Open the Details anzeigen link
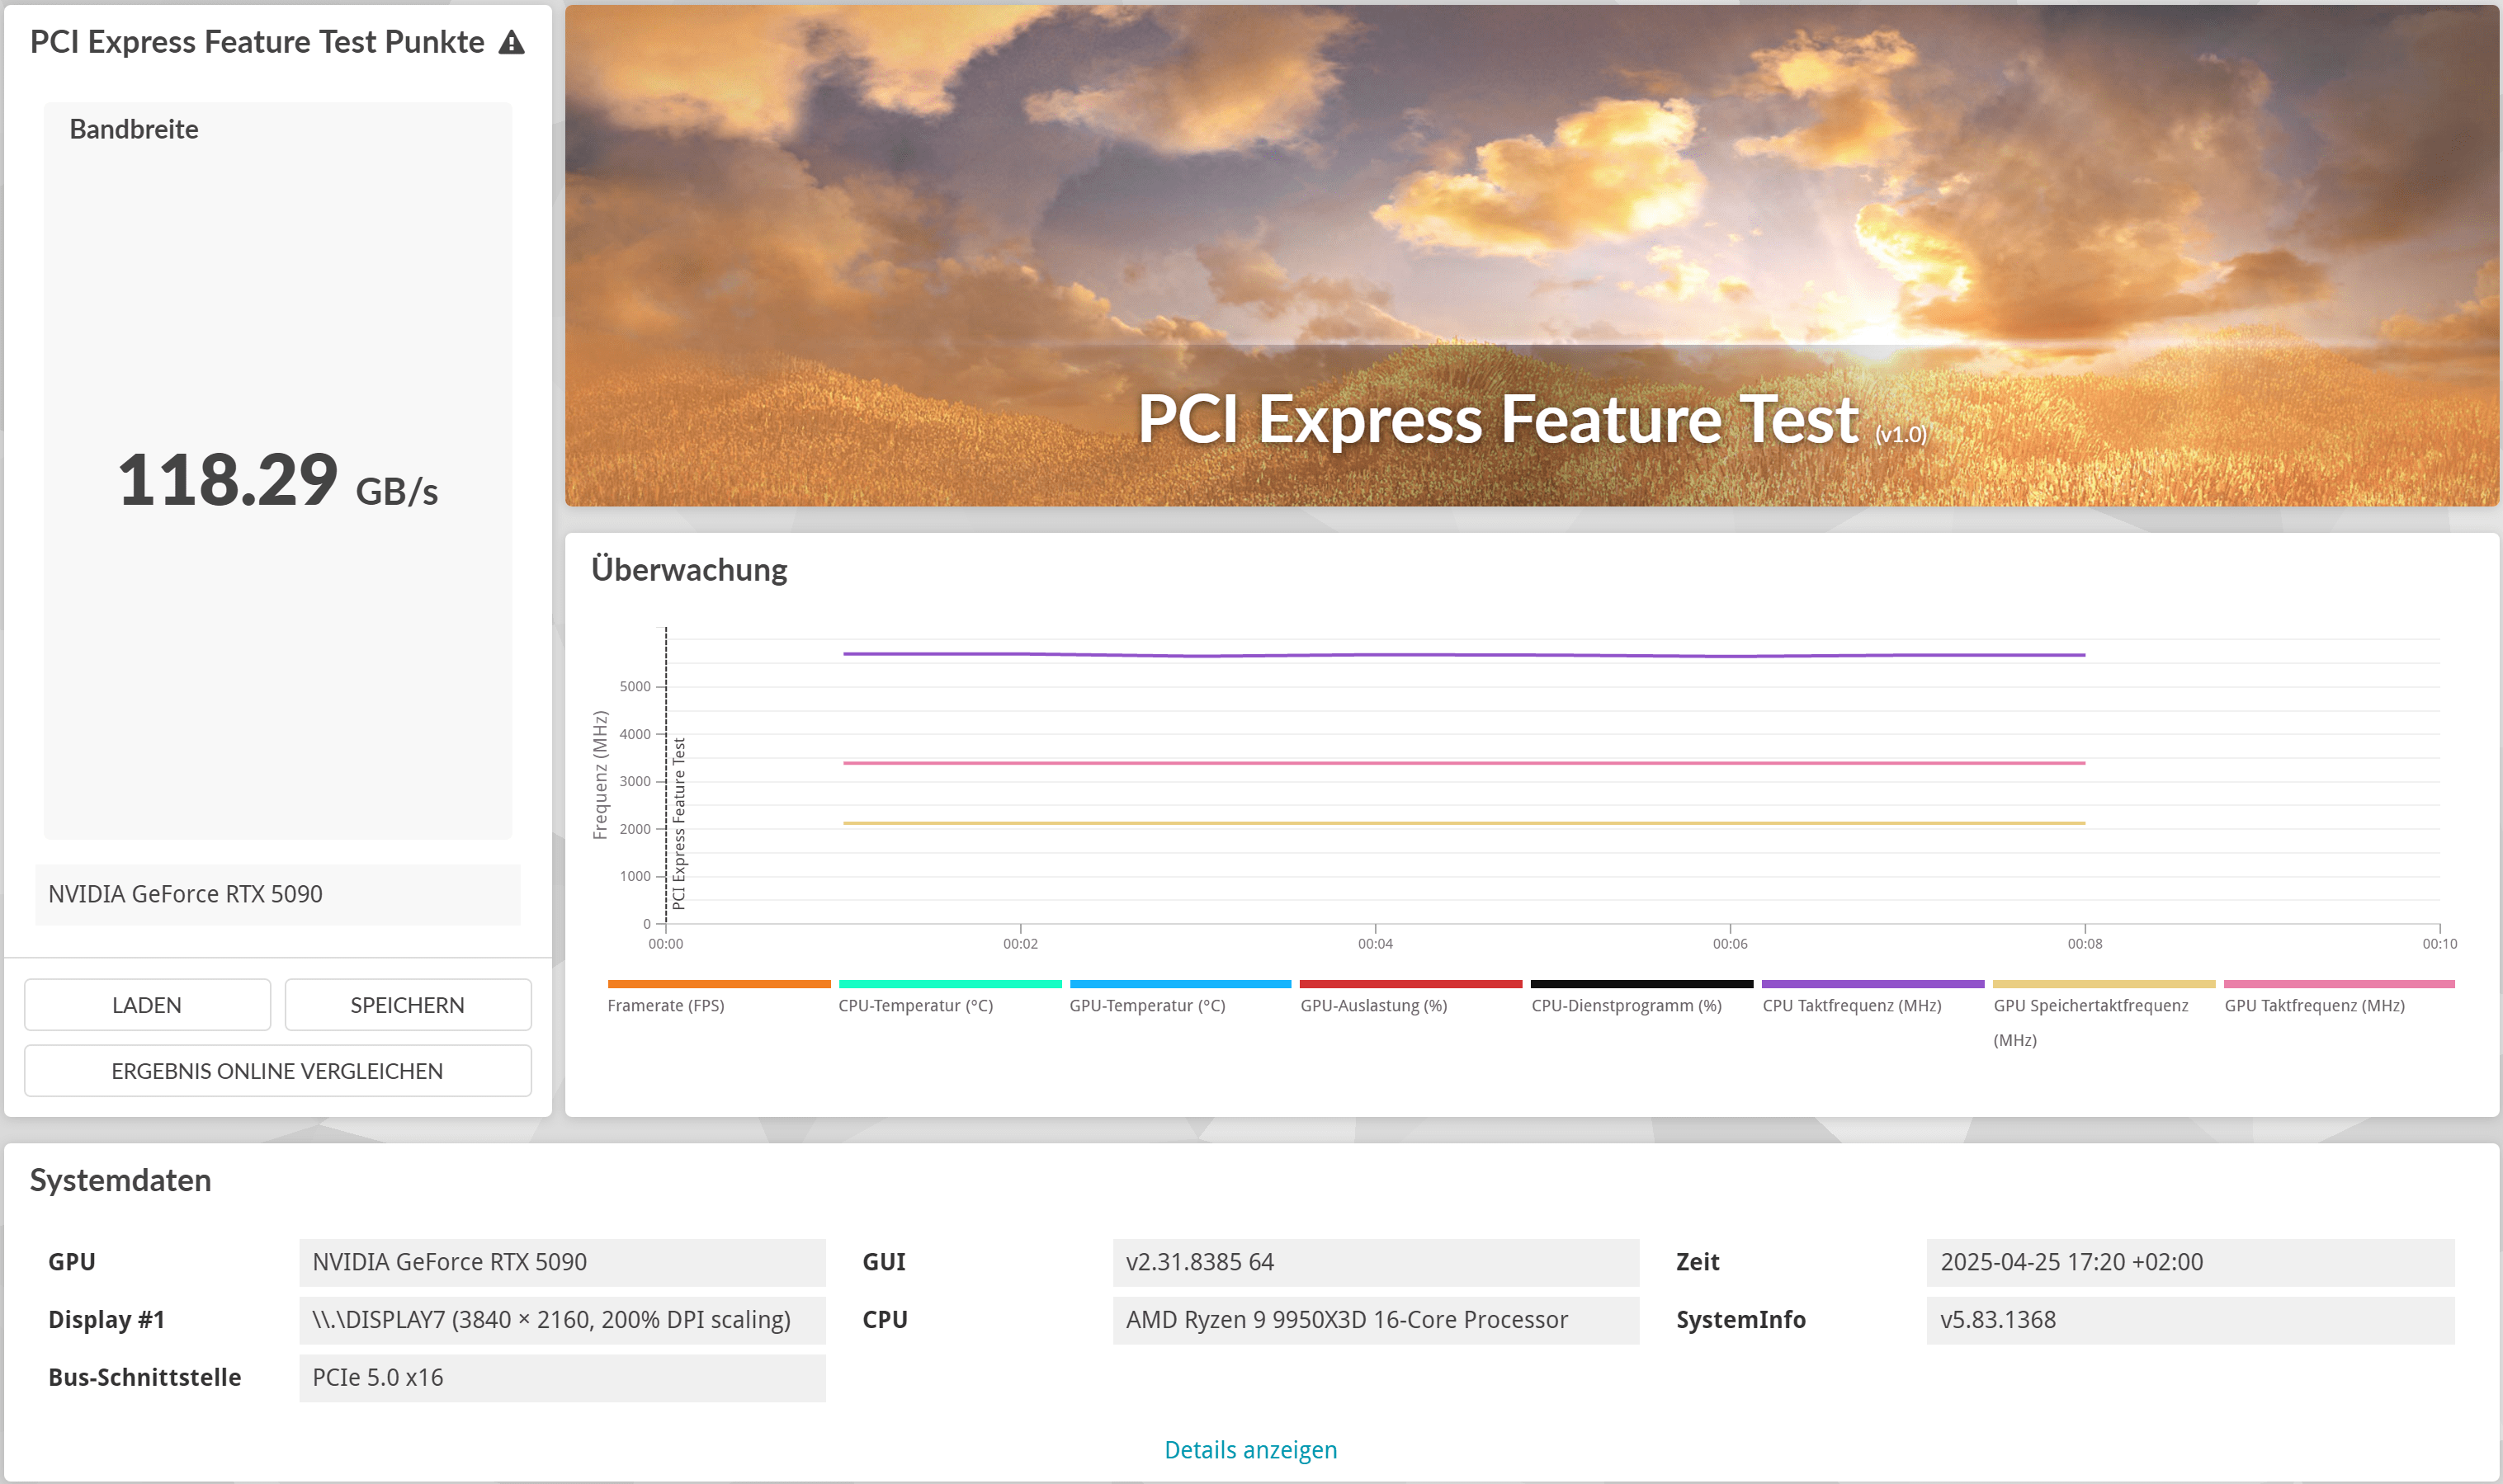 coord(1250,1449)
